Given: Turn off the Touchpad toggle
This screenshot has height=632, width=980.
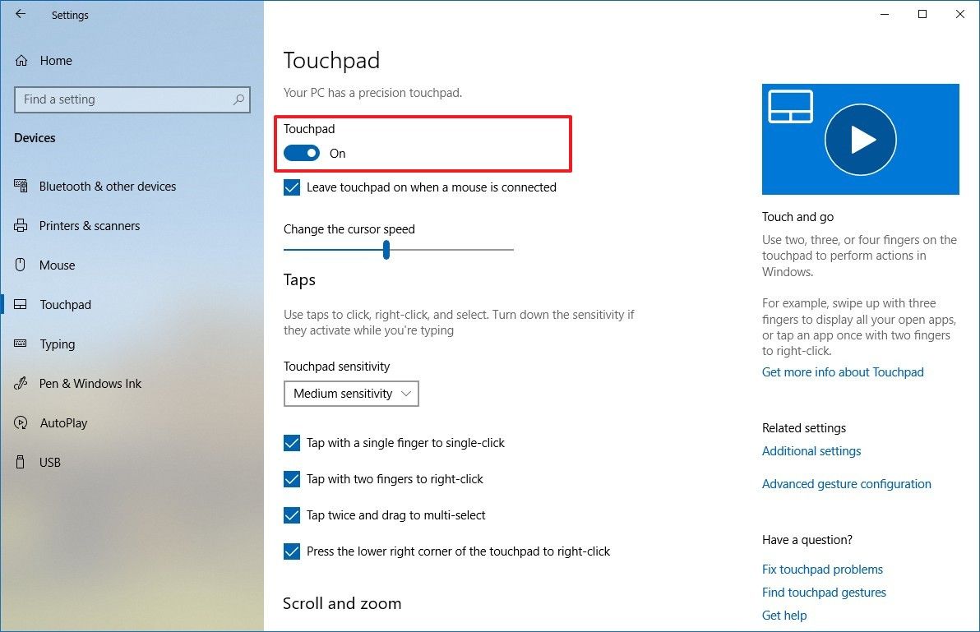Looking at the screenshot, I should tap(301, 153).
